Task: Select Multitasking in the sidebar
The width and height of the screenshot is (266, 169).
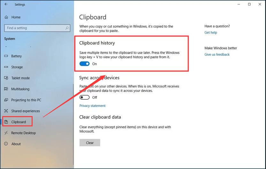Action: (20, 89)
